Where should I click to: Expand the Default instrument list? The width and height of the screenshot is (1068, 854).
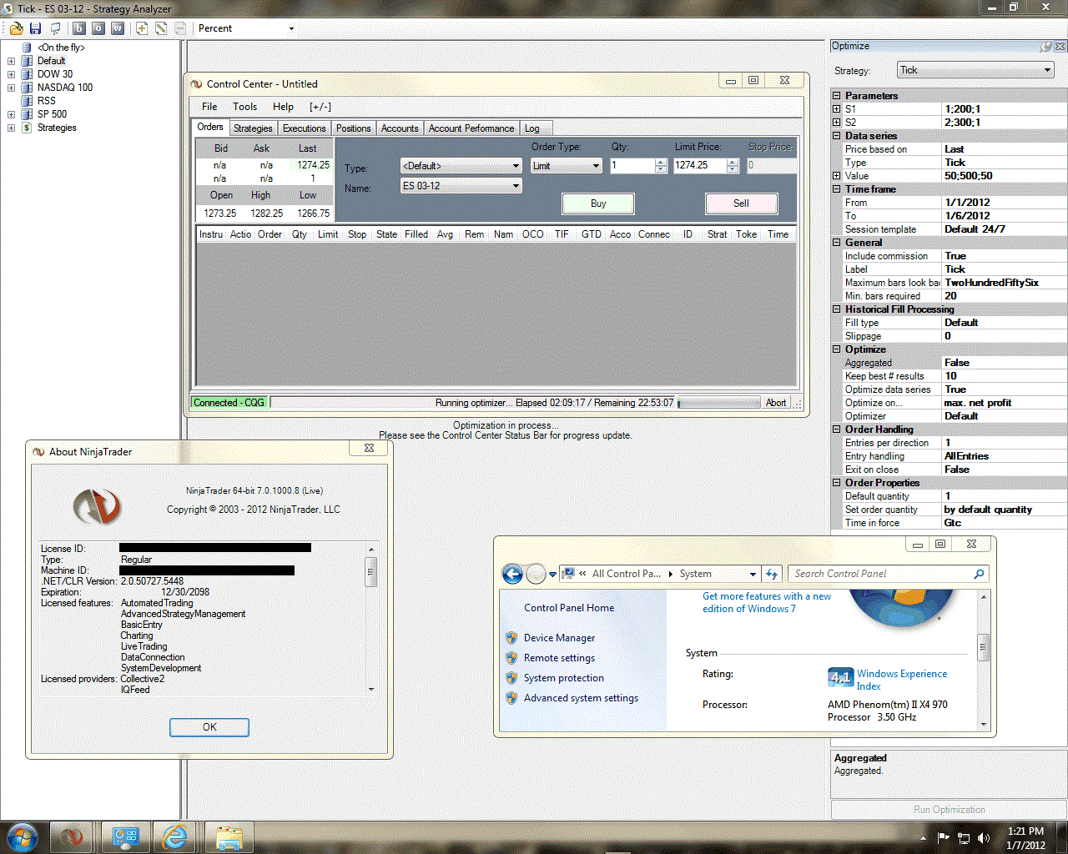tap(11, 61)
